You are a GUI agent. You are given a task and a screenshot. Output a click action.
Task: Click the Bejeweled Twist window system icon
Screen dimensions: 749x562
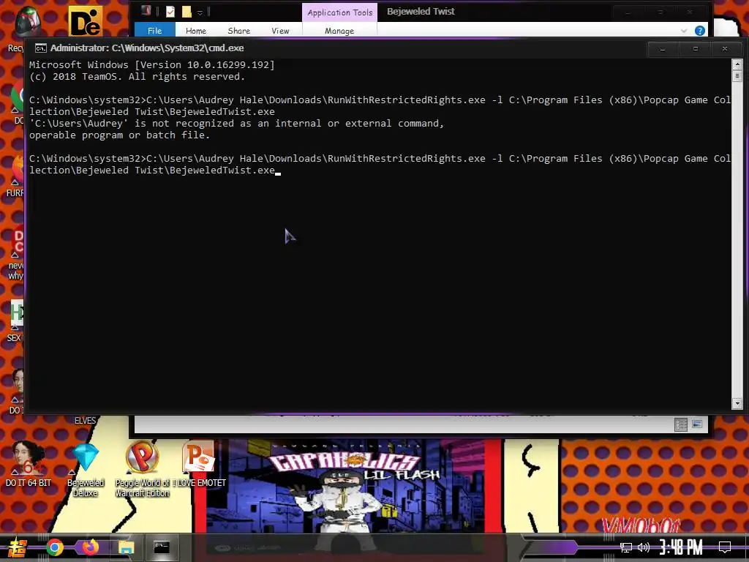point(146,11)
